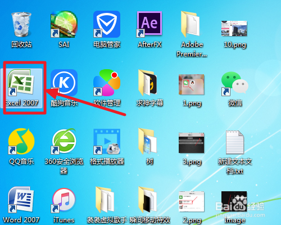Click the 格式播放器 label text
Image resolution: width=281 pixels, height=225 pixels.
click(107, 161)
